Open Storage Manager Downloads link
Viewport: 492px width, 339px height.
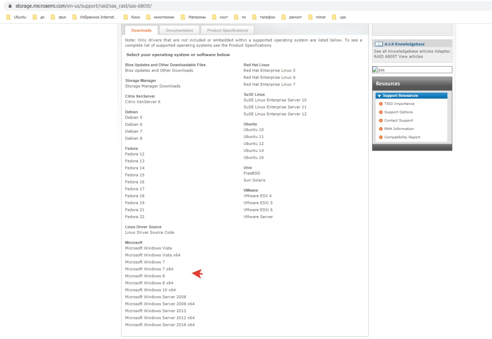[x=153, y=86]
